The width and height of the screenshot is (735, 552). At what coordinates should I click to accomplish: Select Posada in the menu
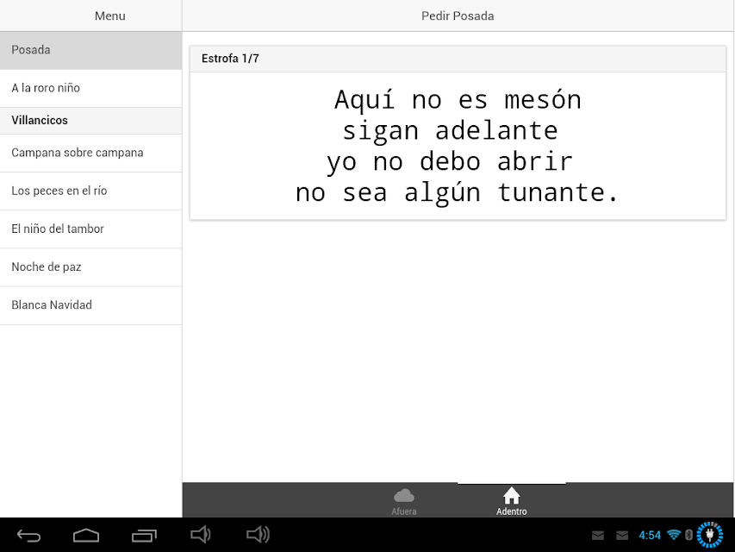(91, 51)
